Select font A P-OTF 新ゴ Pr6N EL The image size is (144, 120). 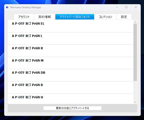click(x=70, y=26)
